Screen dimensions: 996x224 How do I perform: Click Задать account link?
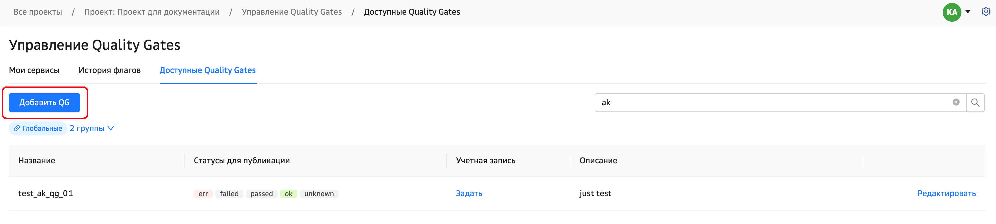pos(469,194)
